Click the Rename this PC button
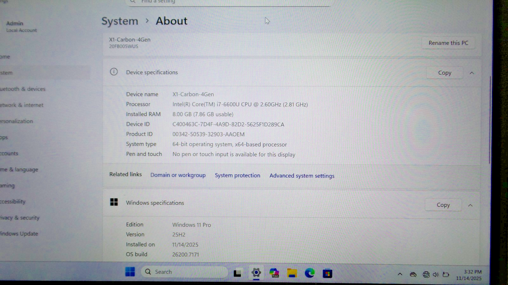The height and width of the screenshot is (285, 508). click(x=448, y=43)
